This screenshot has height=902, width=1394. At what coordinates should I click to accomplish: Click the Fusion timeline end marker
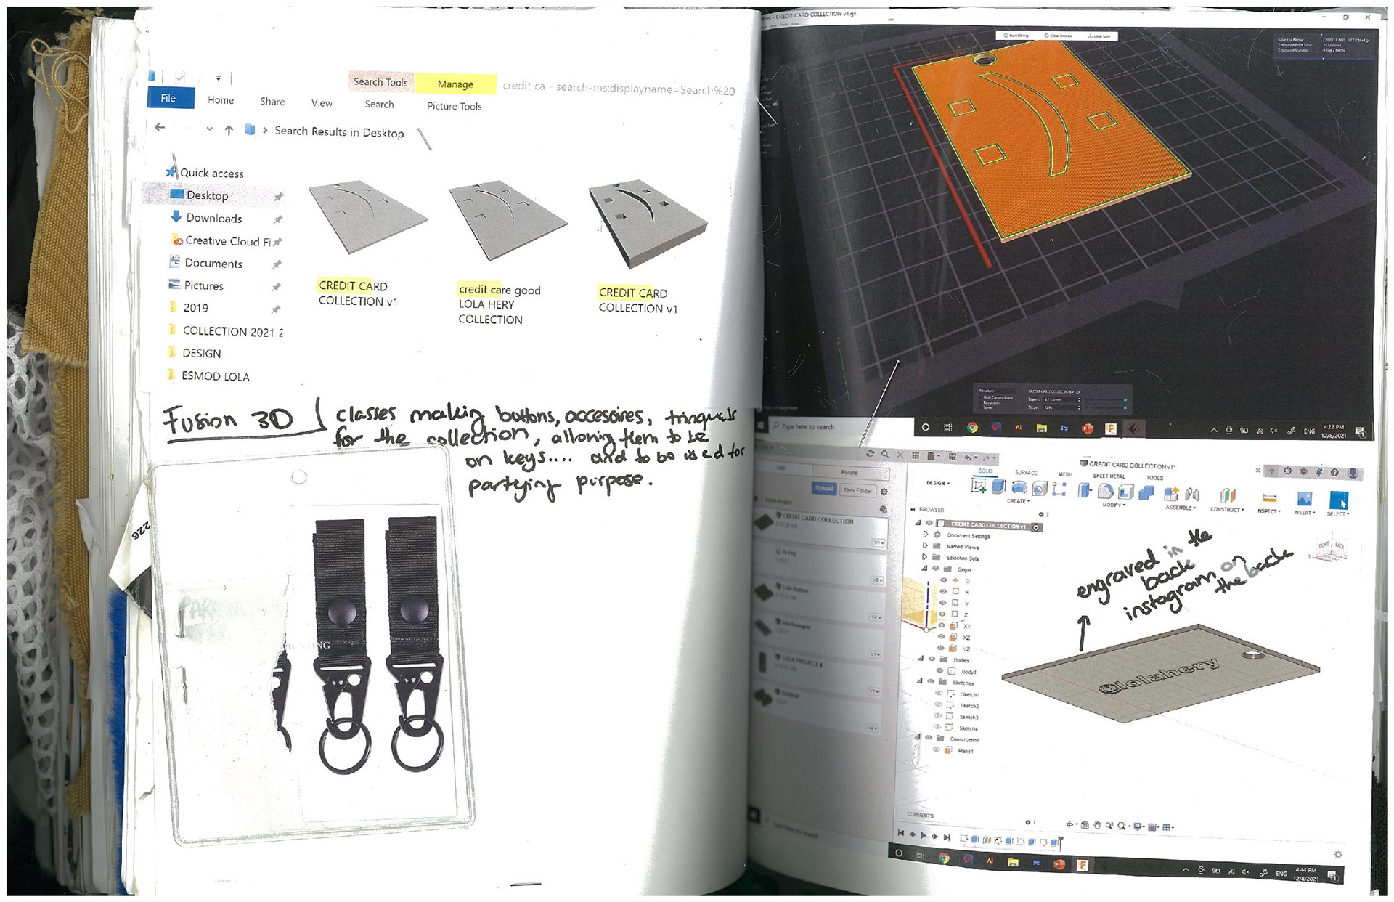1061,842
